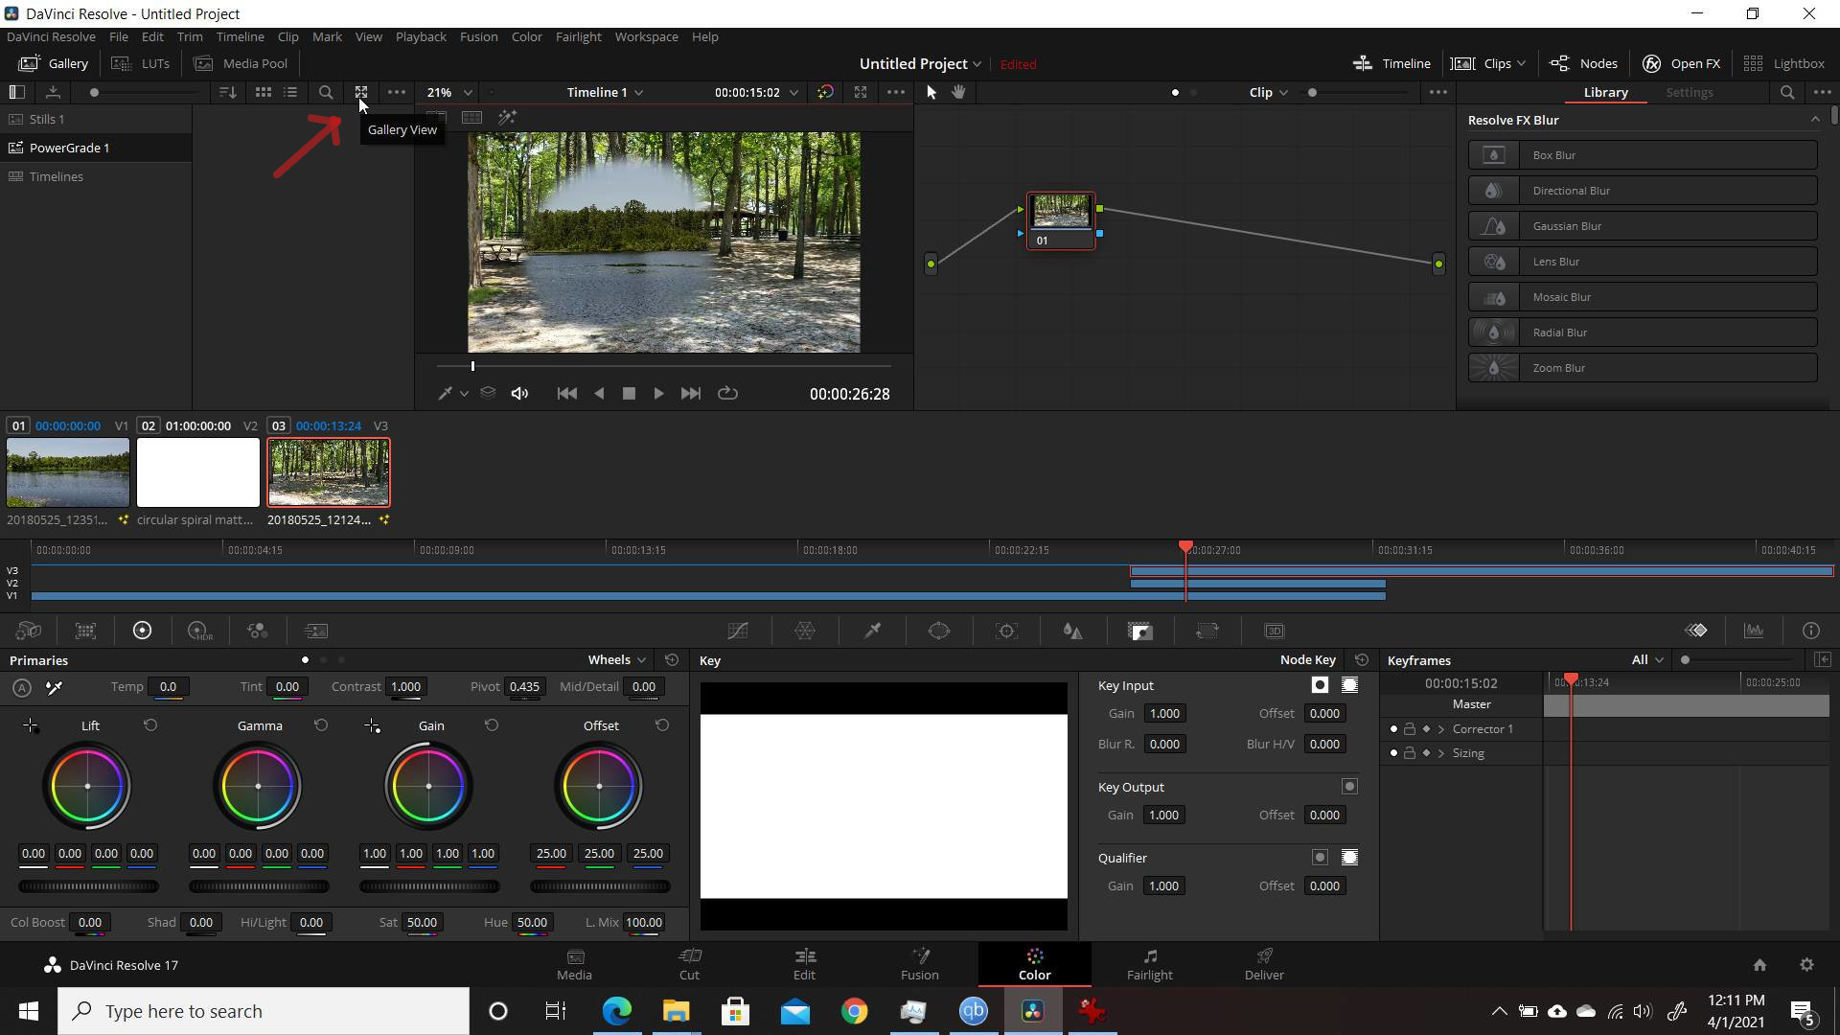Select the Key palette icon
Screen dimensions: 1840x1035
pos(1140,631)
